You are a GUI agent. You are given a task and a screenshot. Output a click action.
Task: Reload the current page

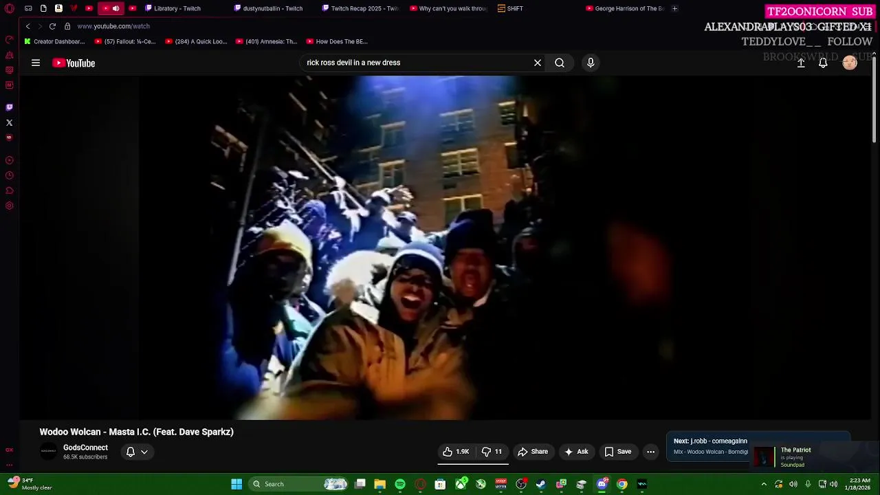pos(52,26)
